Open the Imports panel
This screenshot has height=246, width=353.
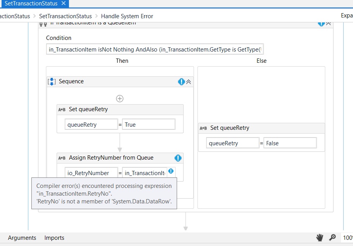pyautogui.click(x=54, y=238)
